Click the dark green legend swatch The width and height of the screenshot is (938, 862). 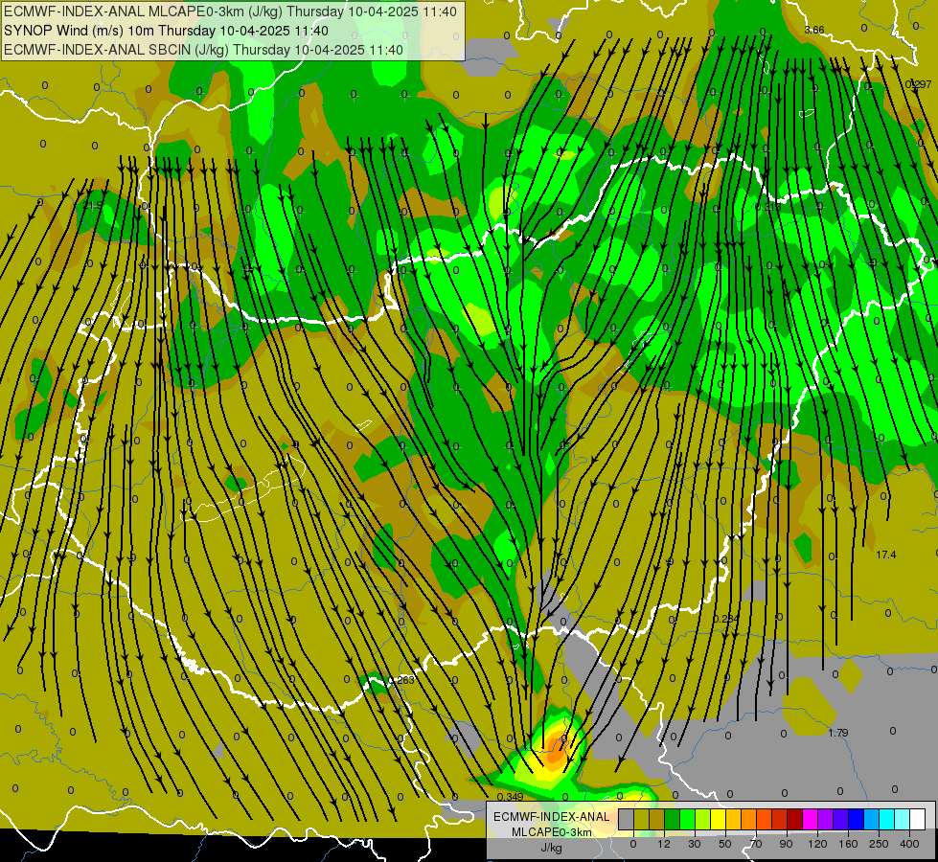point(672,820)
